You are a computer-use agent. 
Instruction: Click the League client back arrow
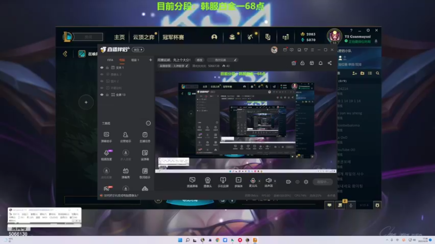tap(65, 54)
